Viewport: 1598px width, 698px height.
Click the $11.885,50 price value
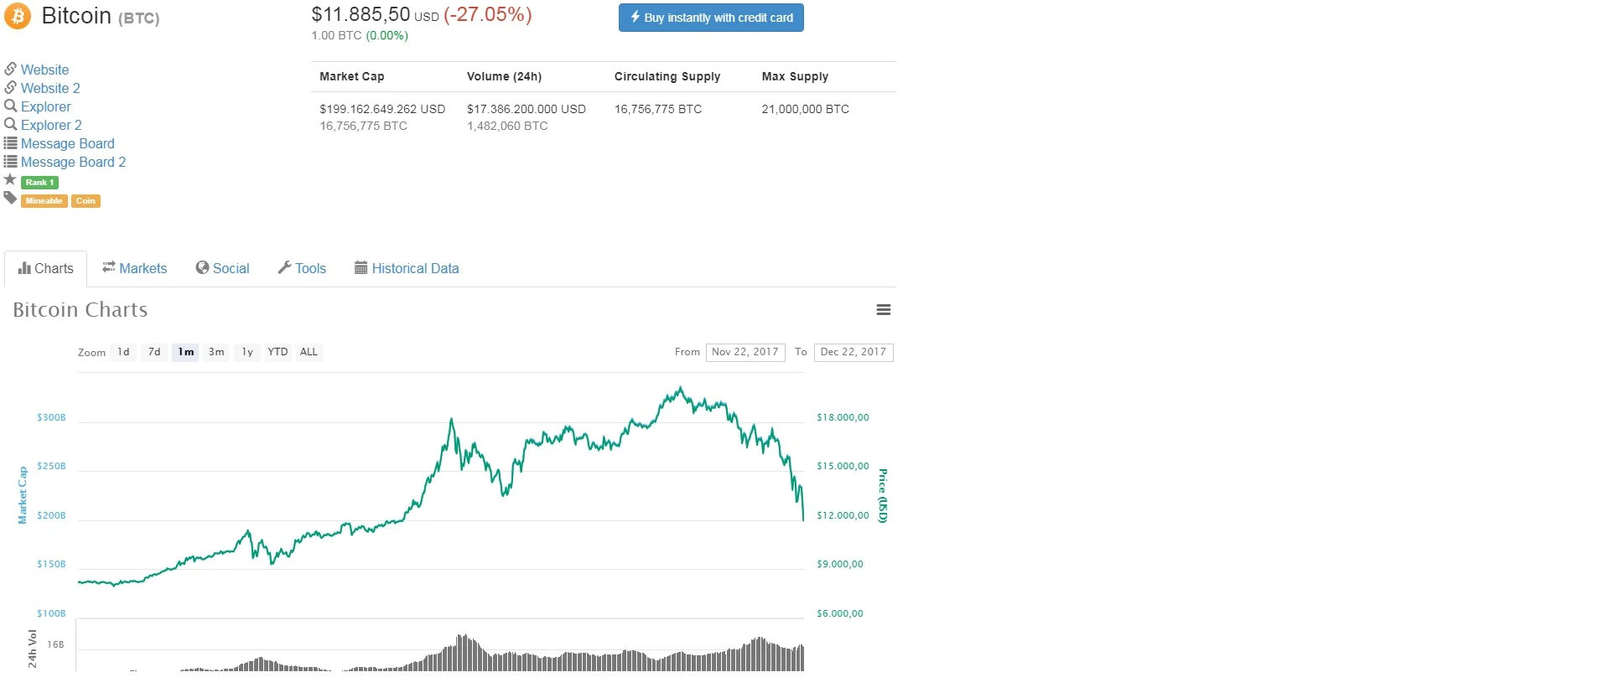(x=361, y=14)
